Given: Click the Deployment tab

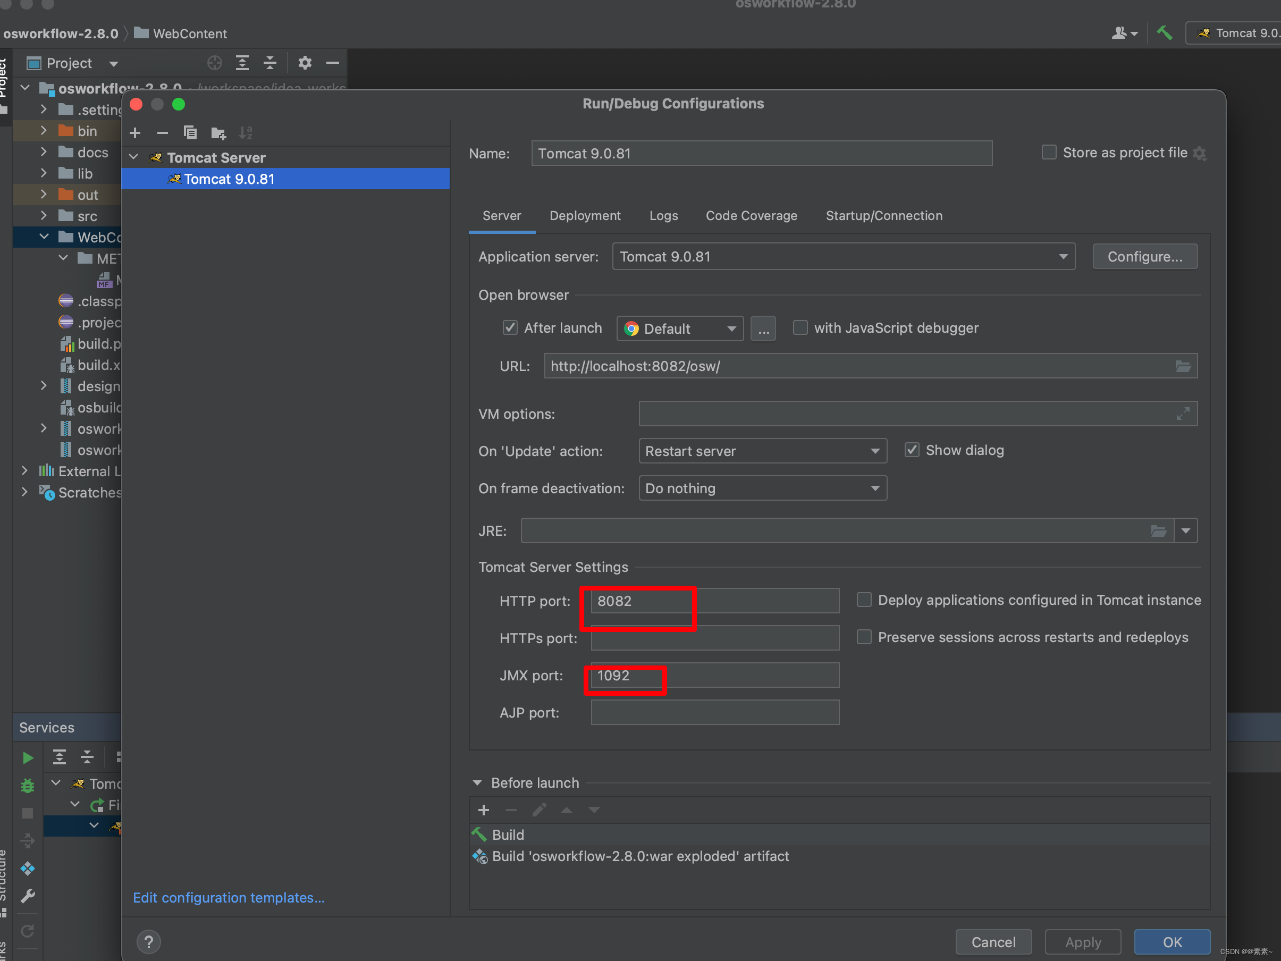Looking at the screenshot, I should [x=585, y=215].
